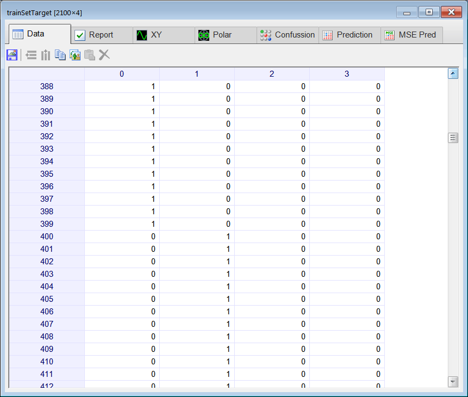Select row header 395

pyautogui.click(x=47, y=174)
